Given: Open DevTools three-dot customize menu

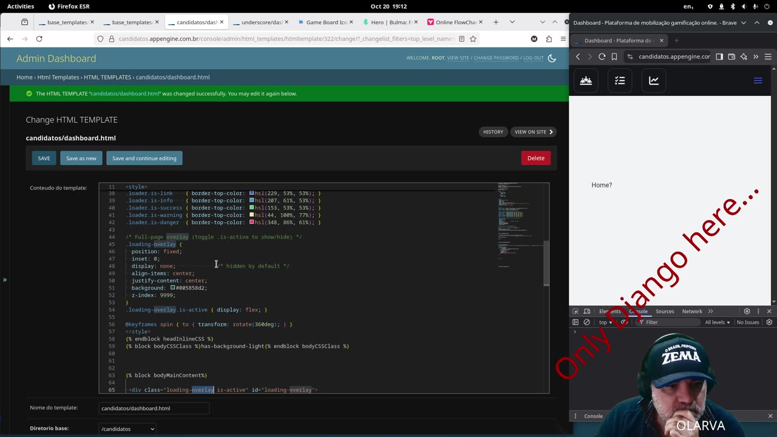Looking at the screenshot, I should pyautogui.click(x=758, y=311).
